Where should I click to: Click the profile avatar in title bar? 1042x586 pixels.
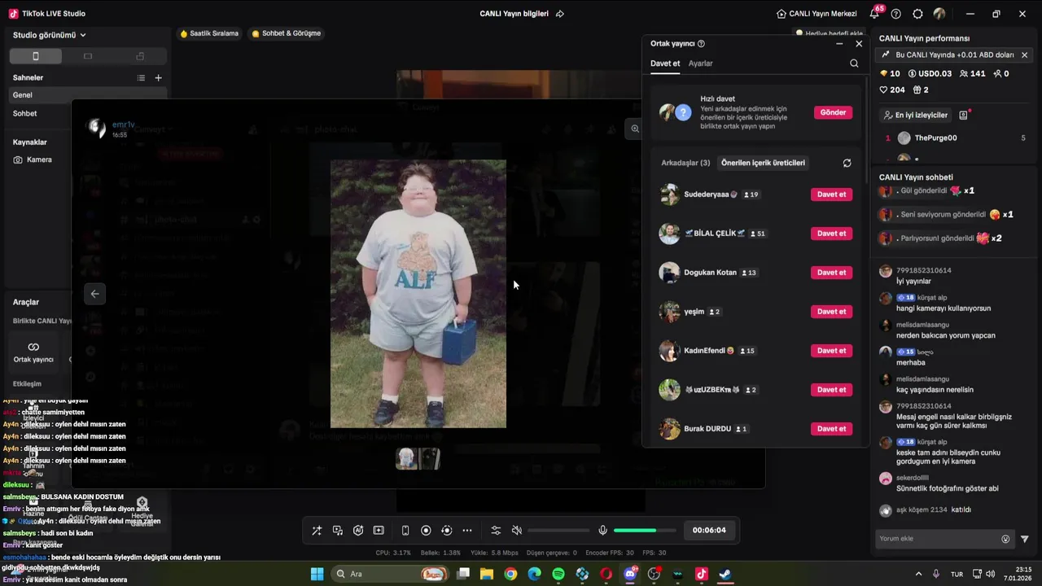939,14
